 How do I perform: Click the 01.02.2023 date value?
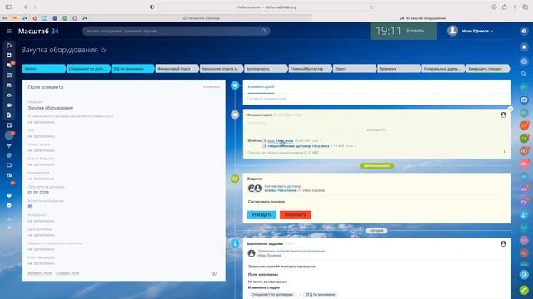pos(38,193)
